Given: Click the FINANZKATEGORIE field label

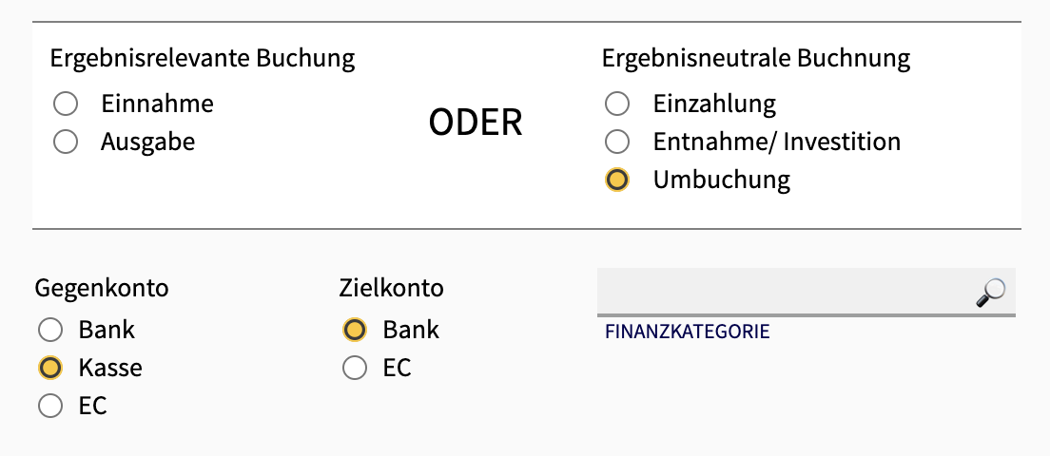Looking at the screenshot, I should coord(687,332).
